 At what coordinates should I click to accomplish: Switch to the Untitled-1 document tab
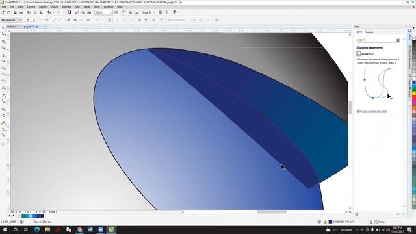(13, 27)
